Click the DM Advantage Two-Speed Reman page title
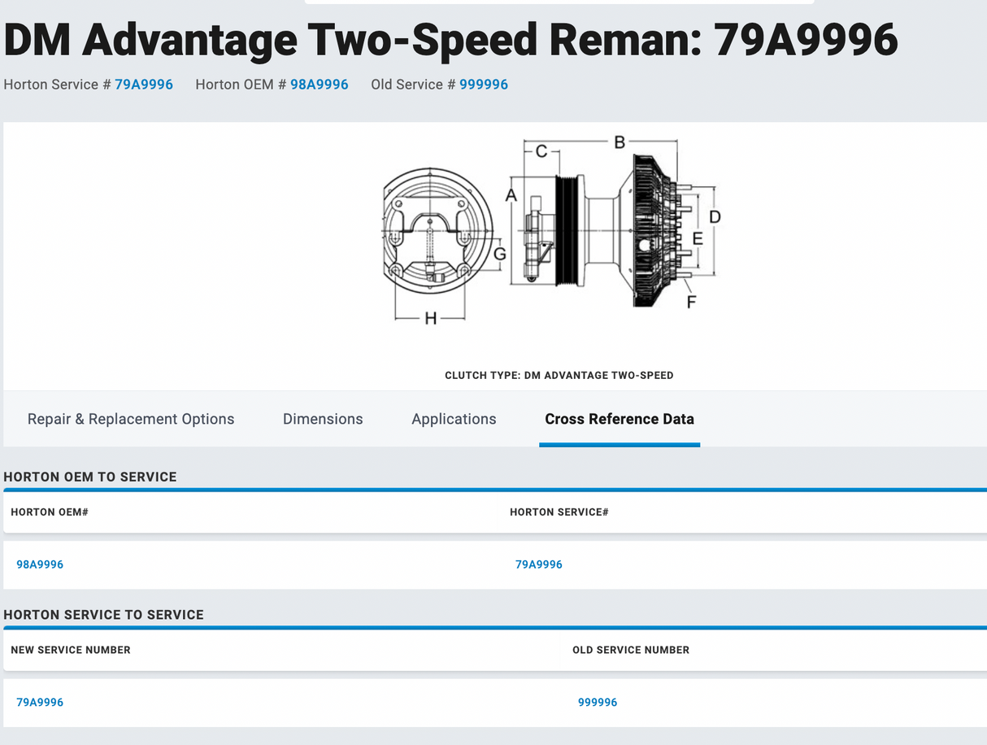 [x=450, y=39]
